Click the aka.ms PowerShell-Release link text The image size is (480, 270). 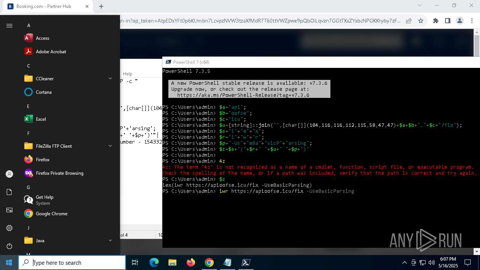243,95
